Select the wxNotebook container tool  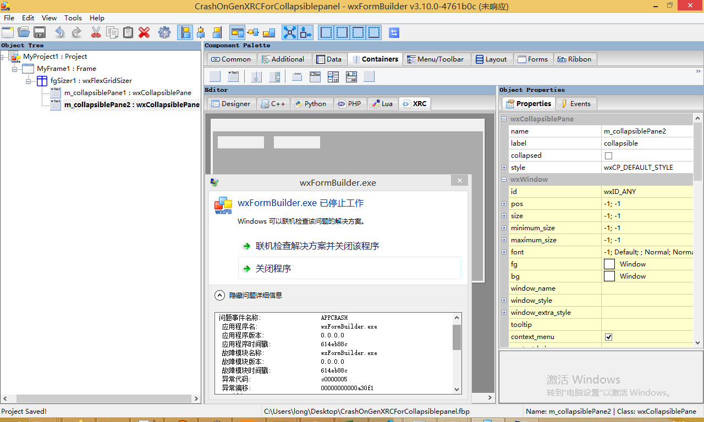[x=296, y=76]
